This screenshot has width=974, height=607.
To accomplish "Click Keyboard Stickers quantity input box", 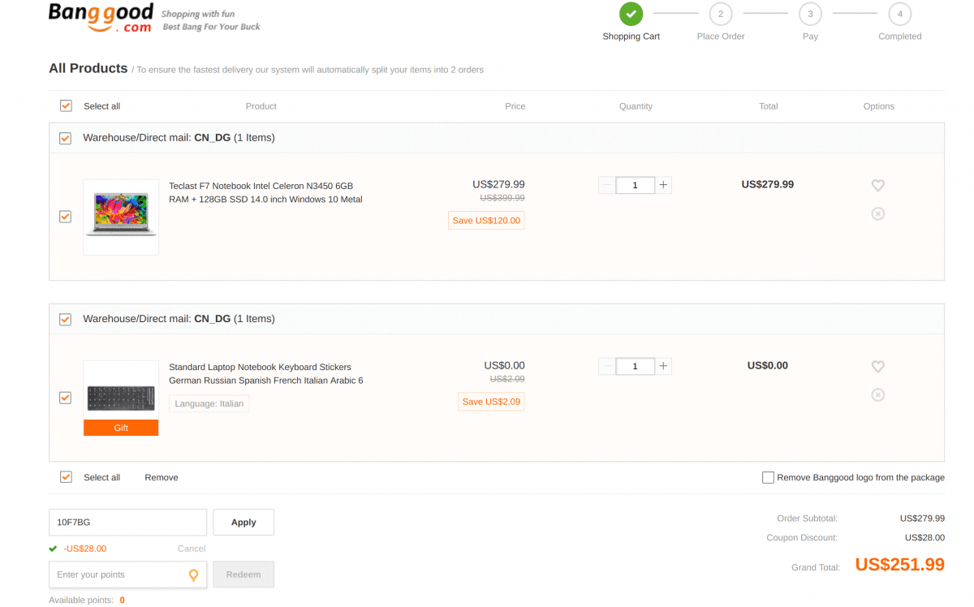I will [x=635, y=366].
